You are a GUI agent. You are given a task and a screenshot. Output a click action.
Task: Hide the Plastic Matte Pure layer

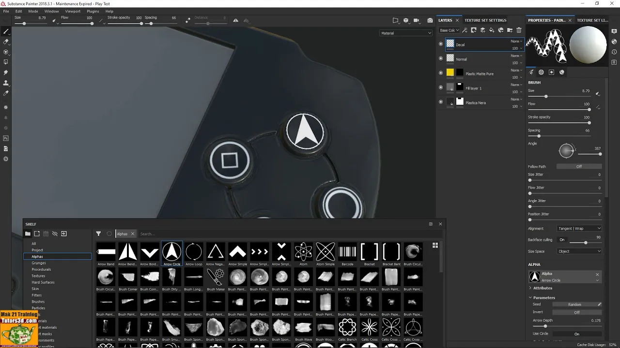(441, 73)
